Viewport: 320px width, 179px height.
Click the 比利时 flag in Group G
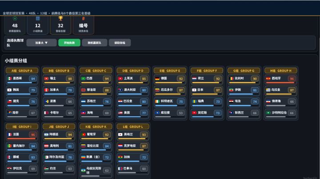pos(232,78)
